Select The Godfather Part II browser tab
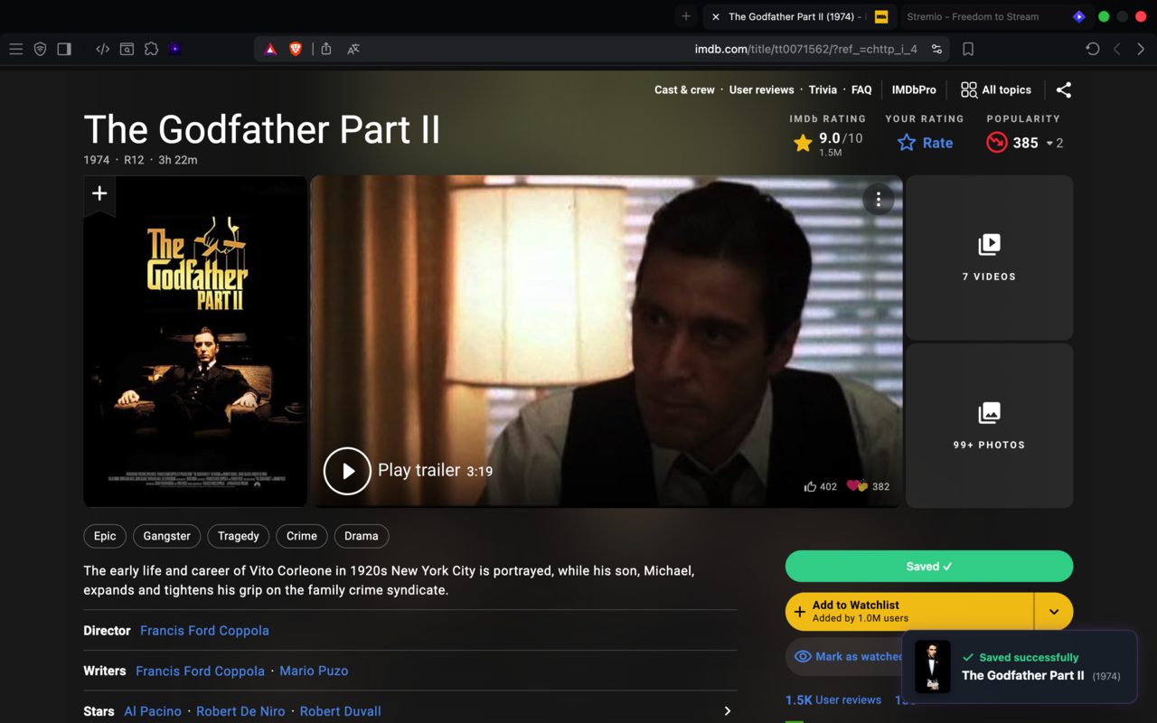 [x=799, y=16]
